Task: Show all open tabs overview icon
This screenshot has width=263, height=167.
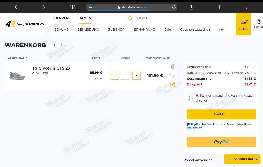Action: (x=248, y=7)
